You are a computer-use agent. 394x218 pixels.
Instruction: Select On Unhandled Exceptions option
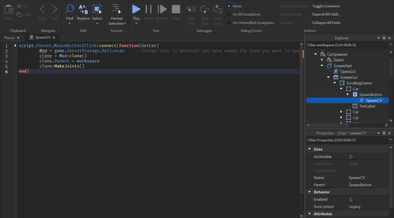[229, 23]
